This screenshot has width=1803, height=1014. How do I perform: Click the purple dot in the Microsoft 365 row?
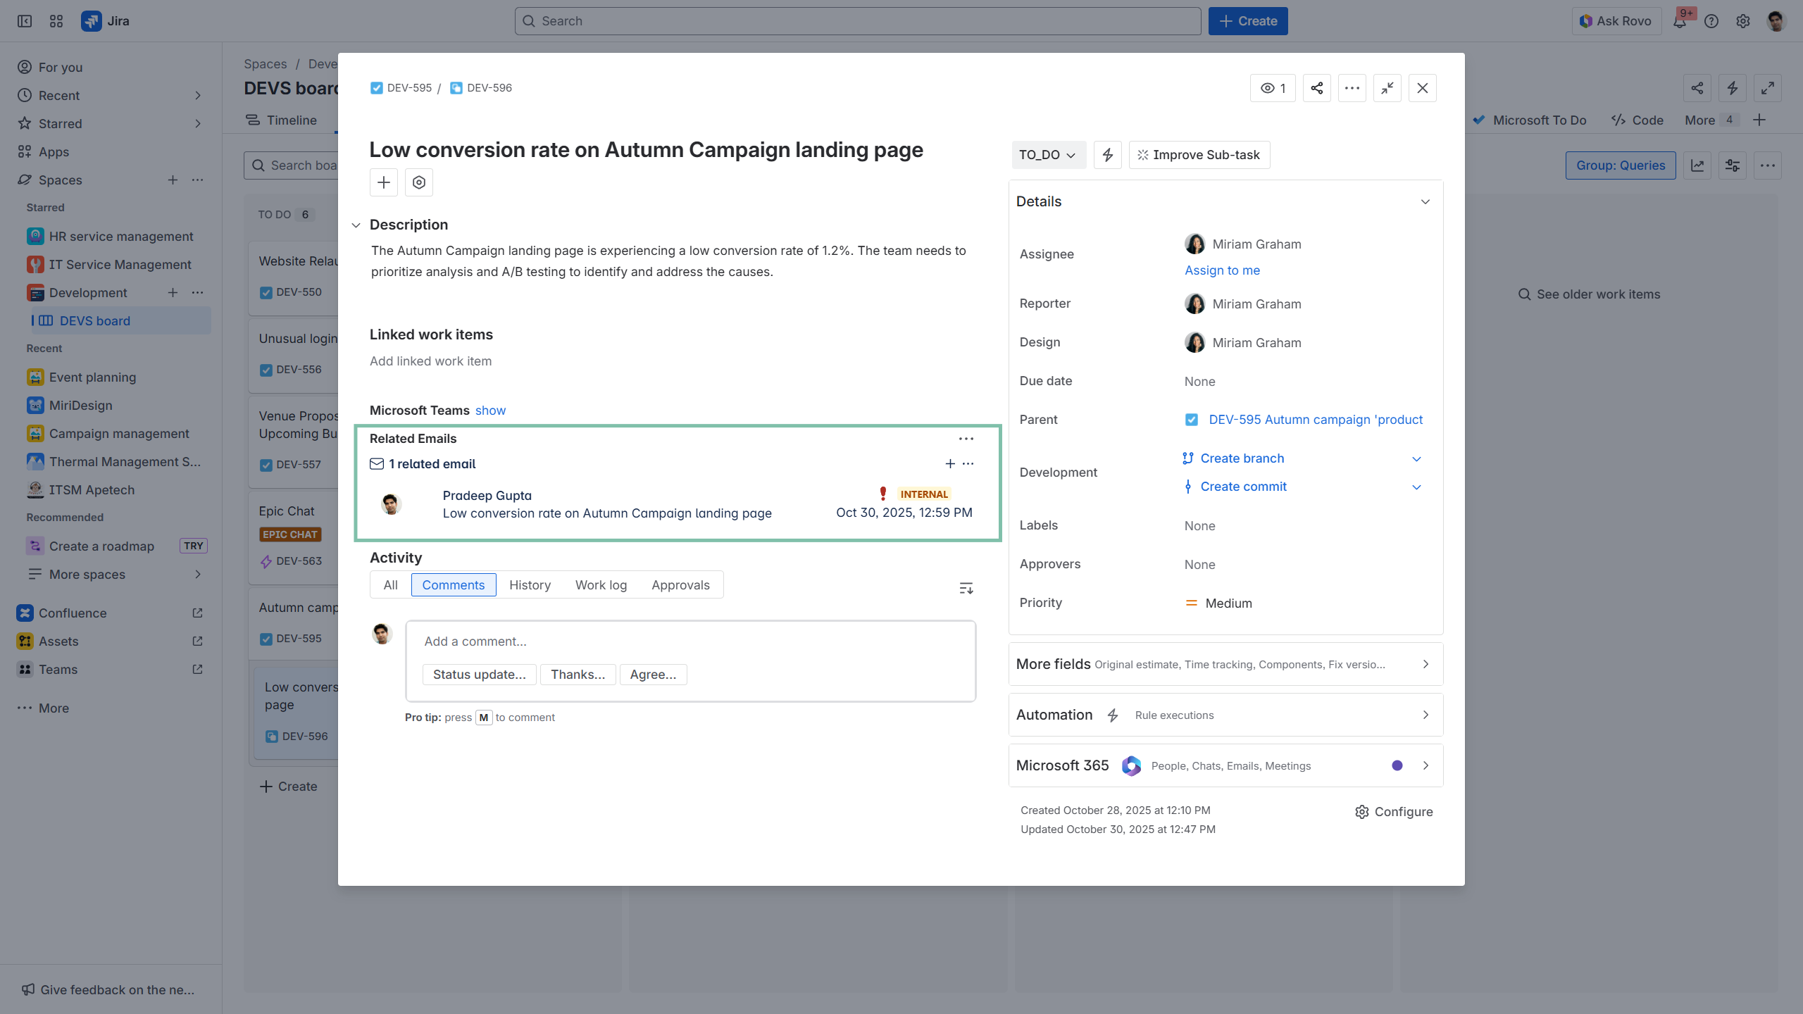[x=1397, y=765]
